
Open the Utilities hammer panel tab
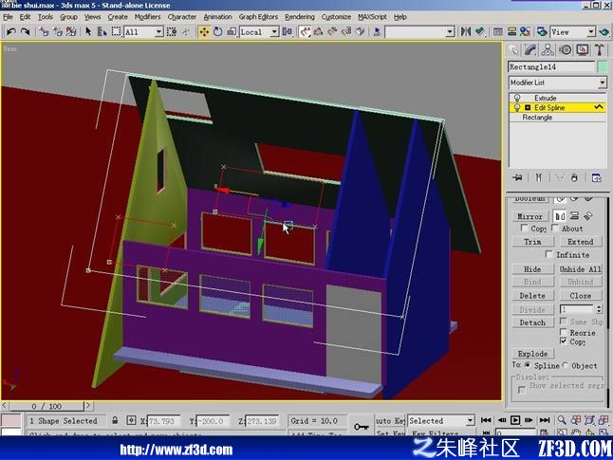[600, 49]
